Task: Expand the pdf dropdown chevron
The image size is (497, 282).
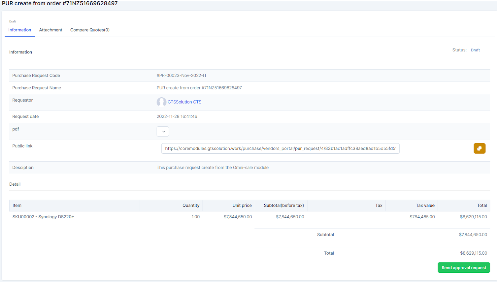Action: point(163,132)
